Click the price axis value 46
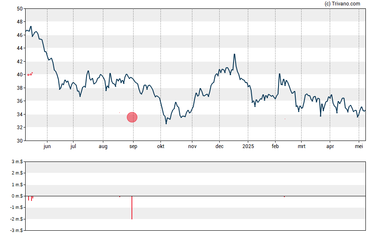The width and height of the screenshot is (373, 237). click(19, 35)
